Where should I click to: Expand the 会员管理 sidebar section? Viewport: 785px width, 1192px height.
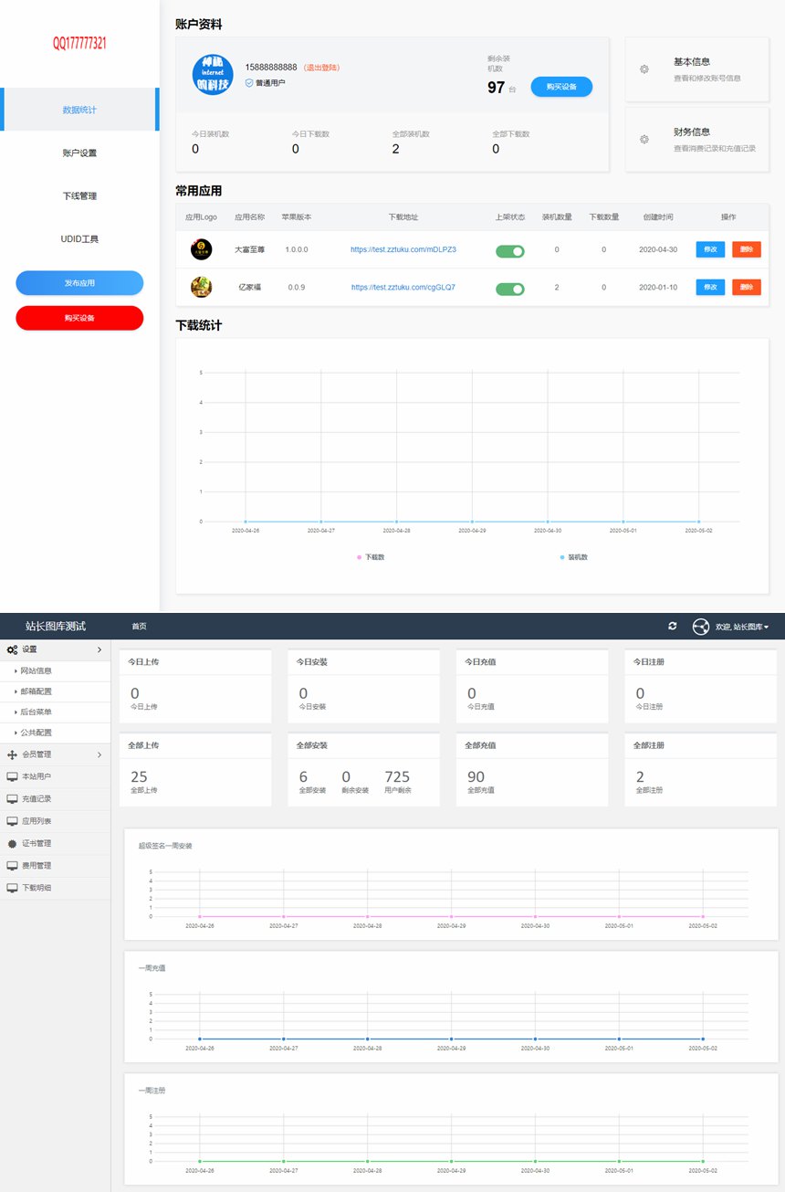[55, 755]
